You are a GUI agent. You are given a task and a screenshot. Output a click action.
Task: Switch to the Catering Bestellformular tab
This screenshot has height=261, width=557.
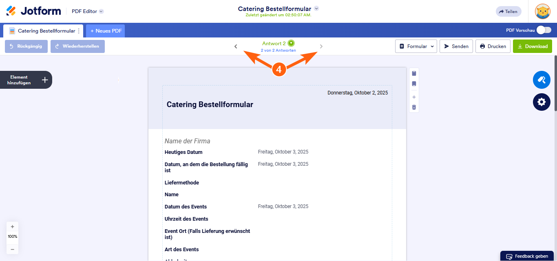click(x=42, y=31)
